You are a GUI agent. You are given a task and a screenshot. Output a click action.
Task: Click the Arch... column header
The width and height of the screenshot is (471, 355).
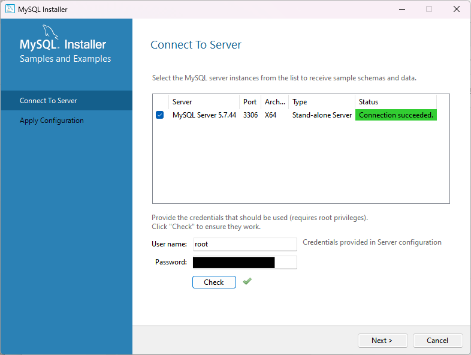click(275, 102)
